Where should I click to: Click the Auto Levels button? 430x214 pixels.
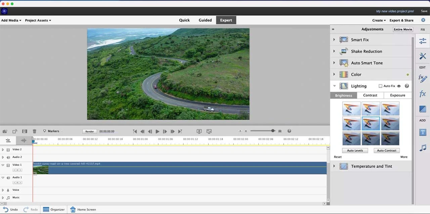pos(355,150)
